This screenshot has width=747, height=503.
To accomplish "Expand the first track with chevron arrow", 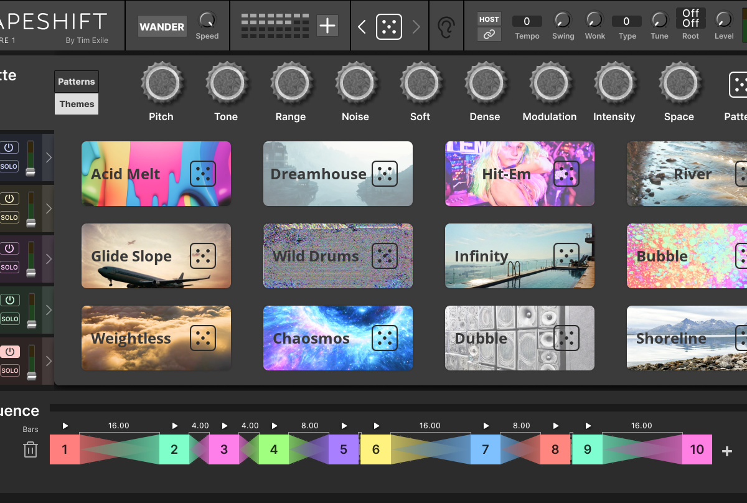I will tap(49, 157).
